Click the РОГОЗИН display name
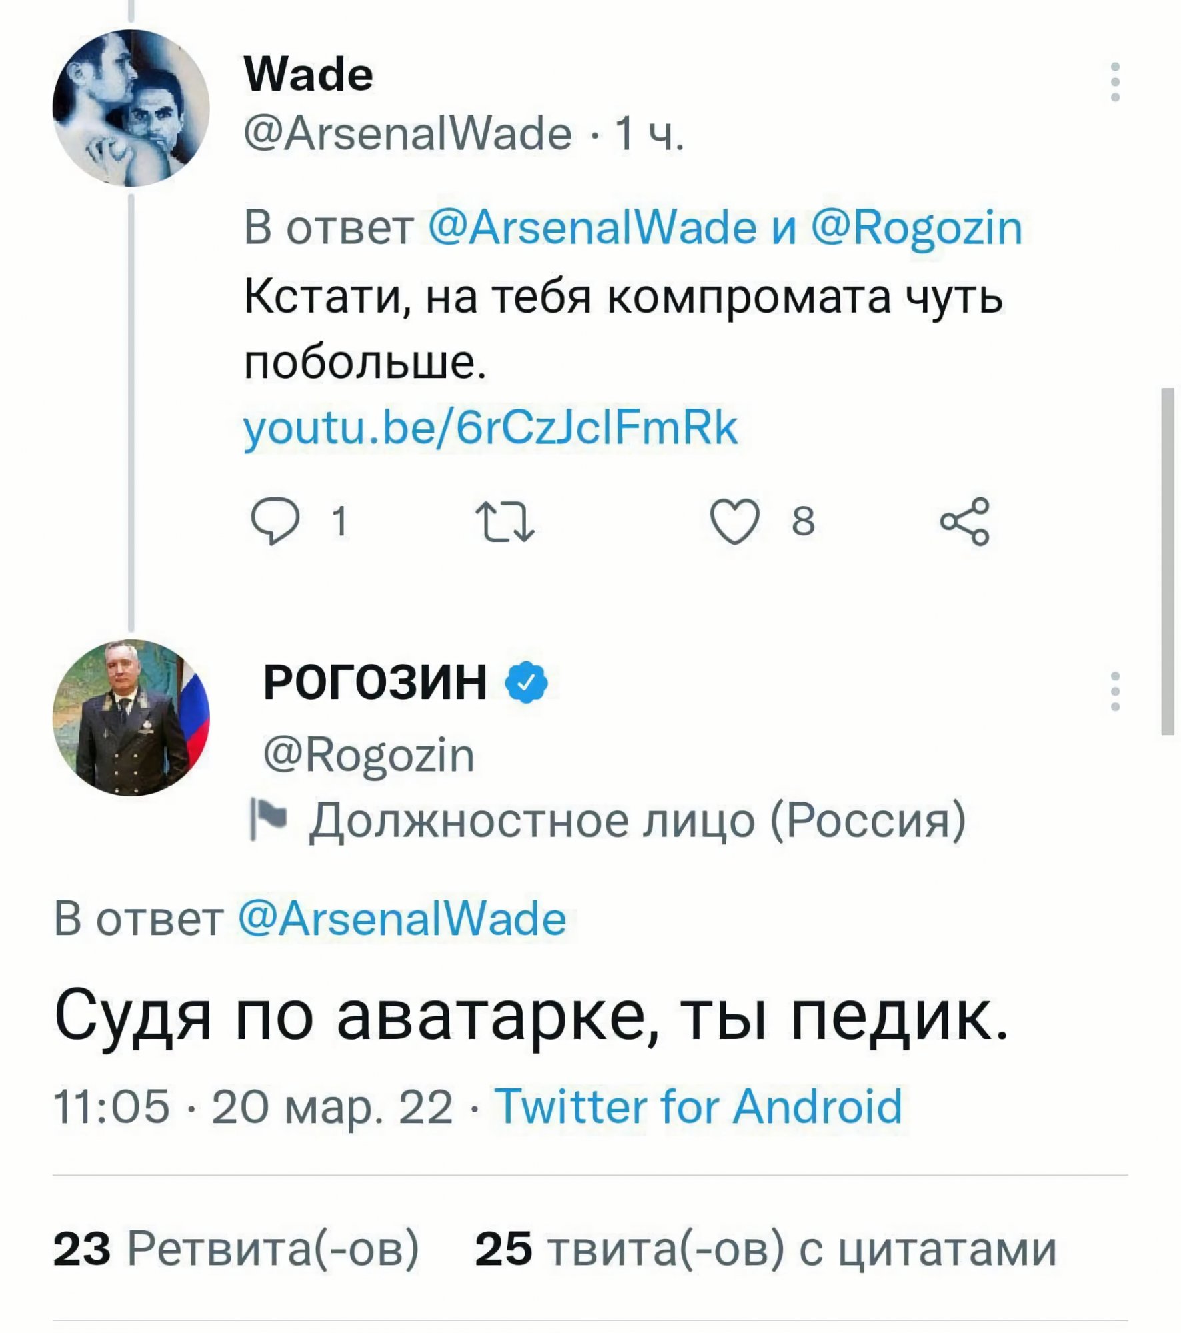 (375, 682)
